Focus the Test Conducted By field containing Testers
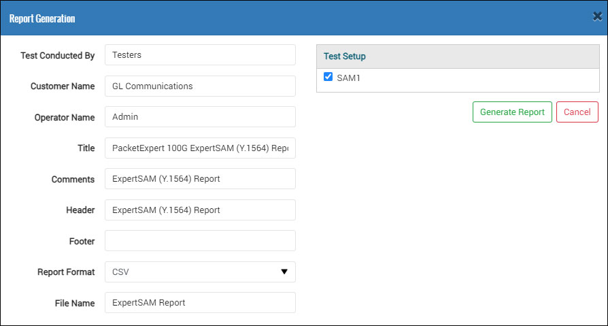Viewport: 608px width, 326px height. pos(200,54)
